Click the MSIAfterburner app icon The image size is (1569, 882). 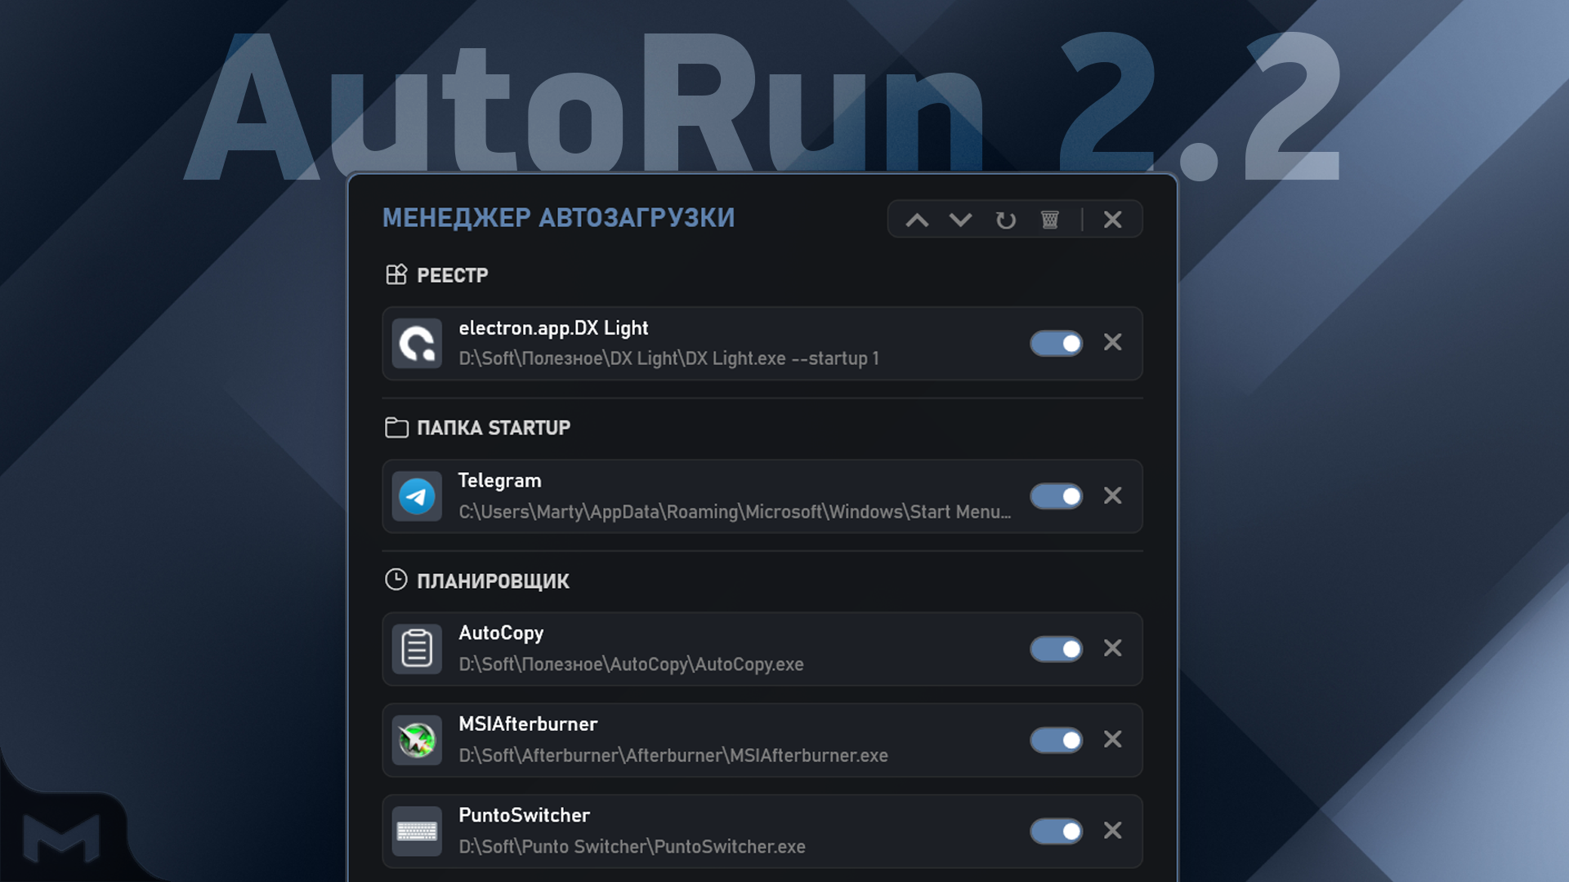pyautogui.click(x=417, y=741)
